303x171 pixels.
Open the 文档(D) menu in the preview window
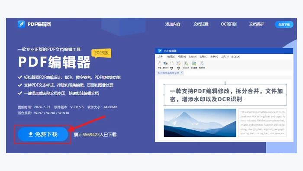(193, 57)
